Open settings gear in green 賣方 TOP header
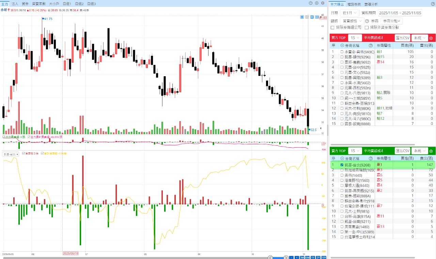 click(431, 151)
